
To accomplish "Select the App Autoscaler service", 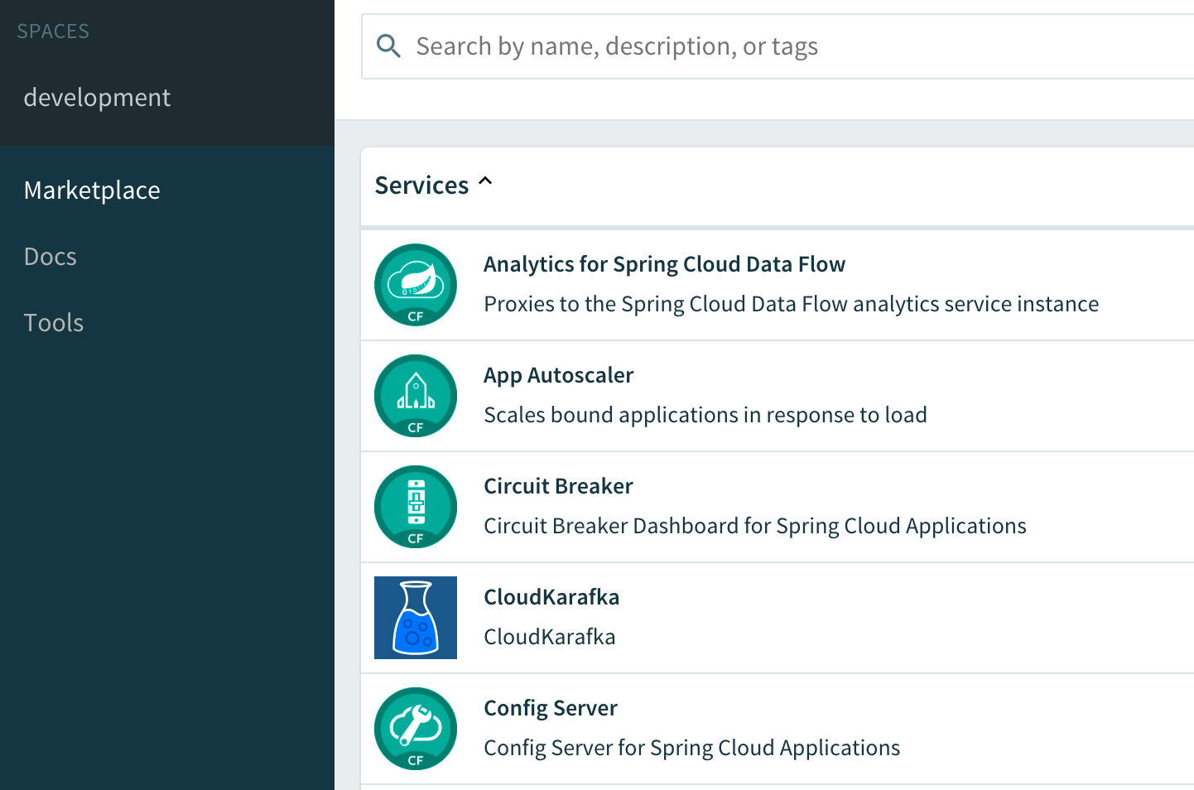I will click(558, 374).
